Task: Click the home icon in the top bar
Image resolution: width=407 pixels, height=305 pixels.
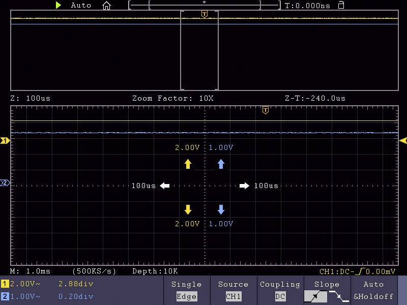Action: pyautogui.click(x=106, y=6)
